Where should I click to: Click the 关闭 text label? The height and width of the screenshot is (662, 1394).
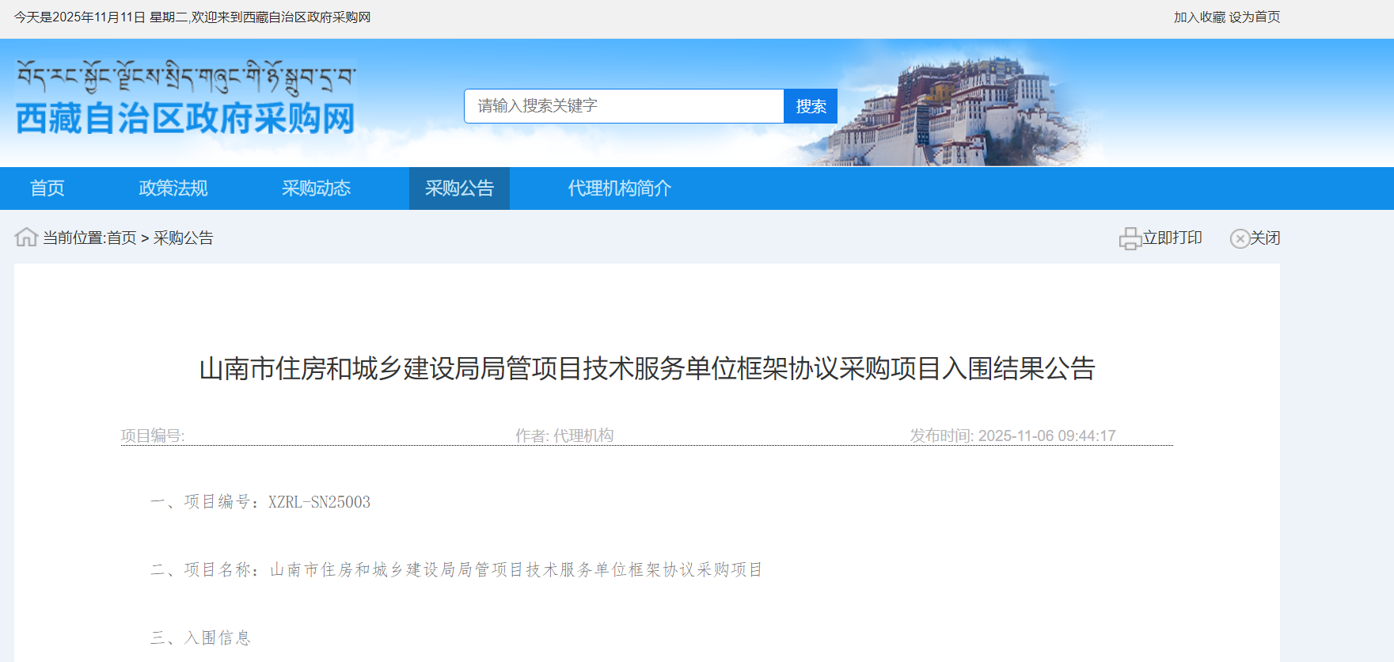click(x=1265, y=238)
